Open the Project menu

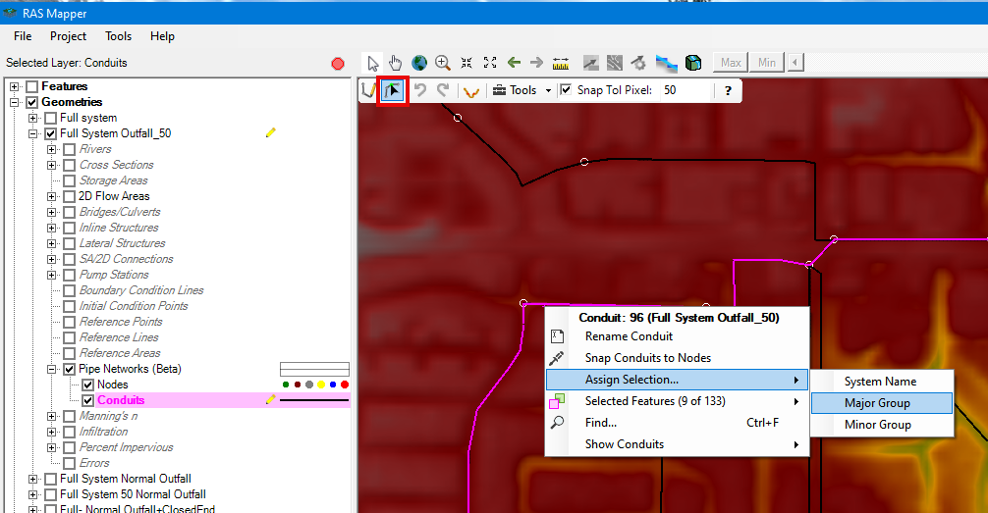[x=69, y=36]
